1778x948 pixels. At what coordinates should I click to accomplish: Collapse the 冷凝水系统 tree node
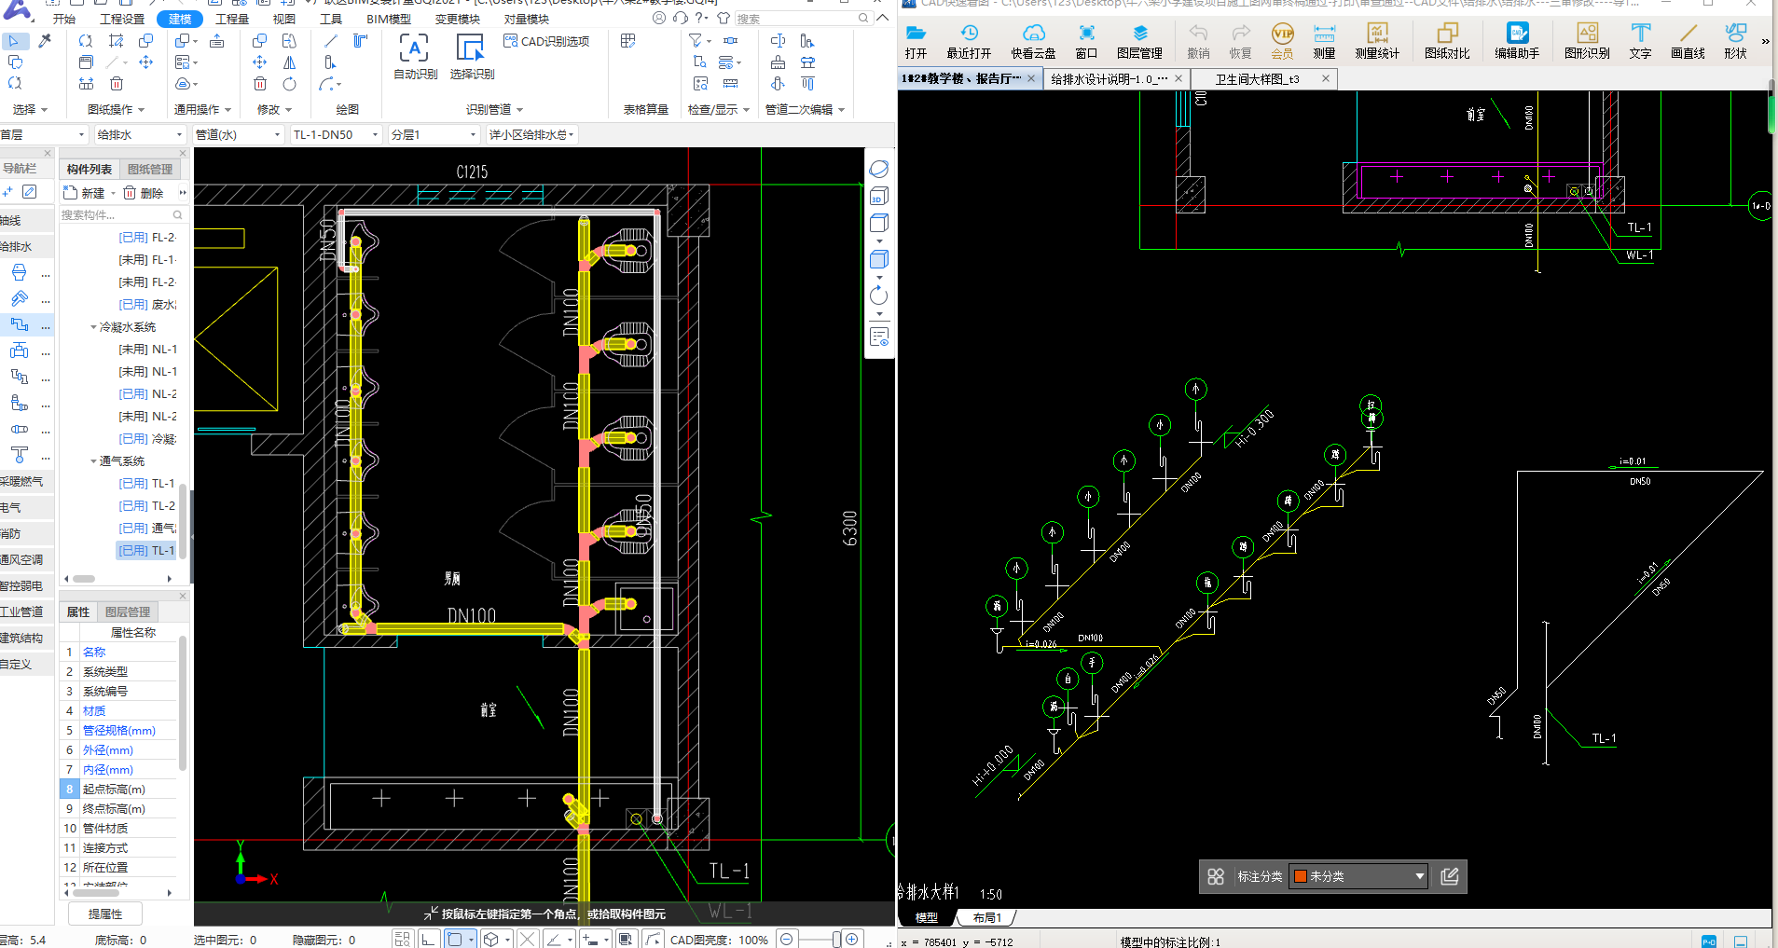[93, 327]
